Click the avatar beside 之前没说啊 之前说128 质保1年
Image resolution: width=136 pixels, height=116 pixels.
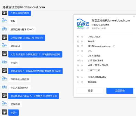(4, 37)
